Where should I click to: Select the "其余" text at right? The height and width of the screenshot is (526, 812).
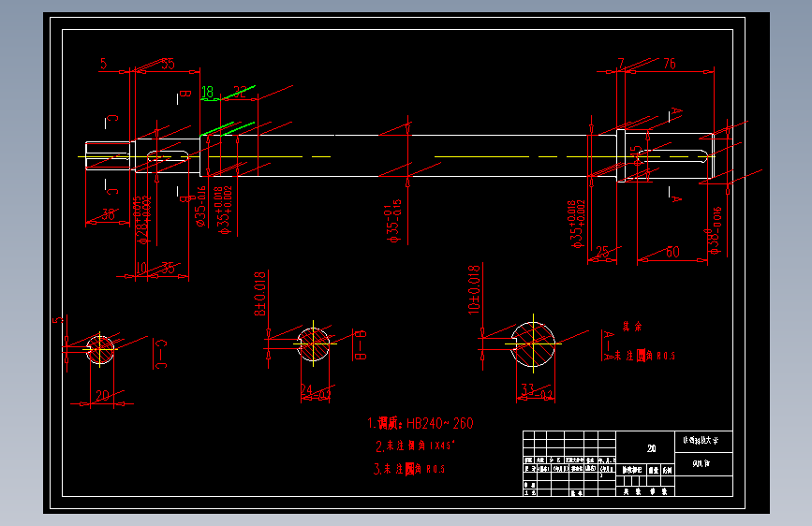point(632,326)
